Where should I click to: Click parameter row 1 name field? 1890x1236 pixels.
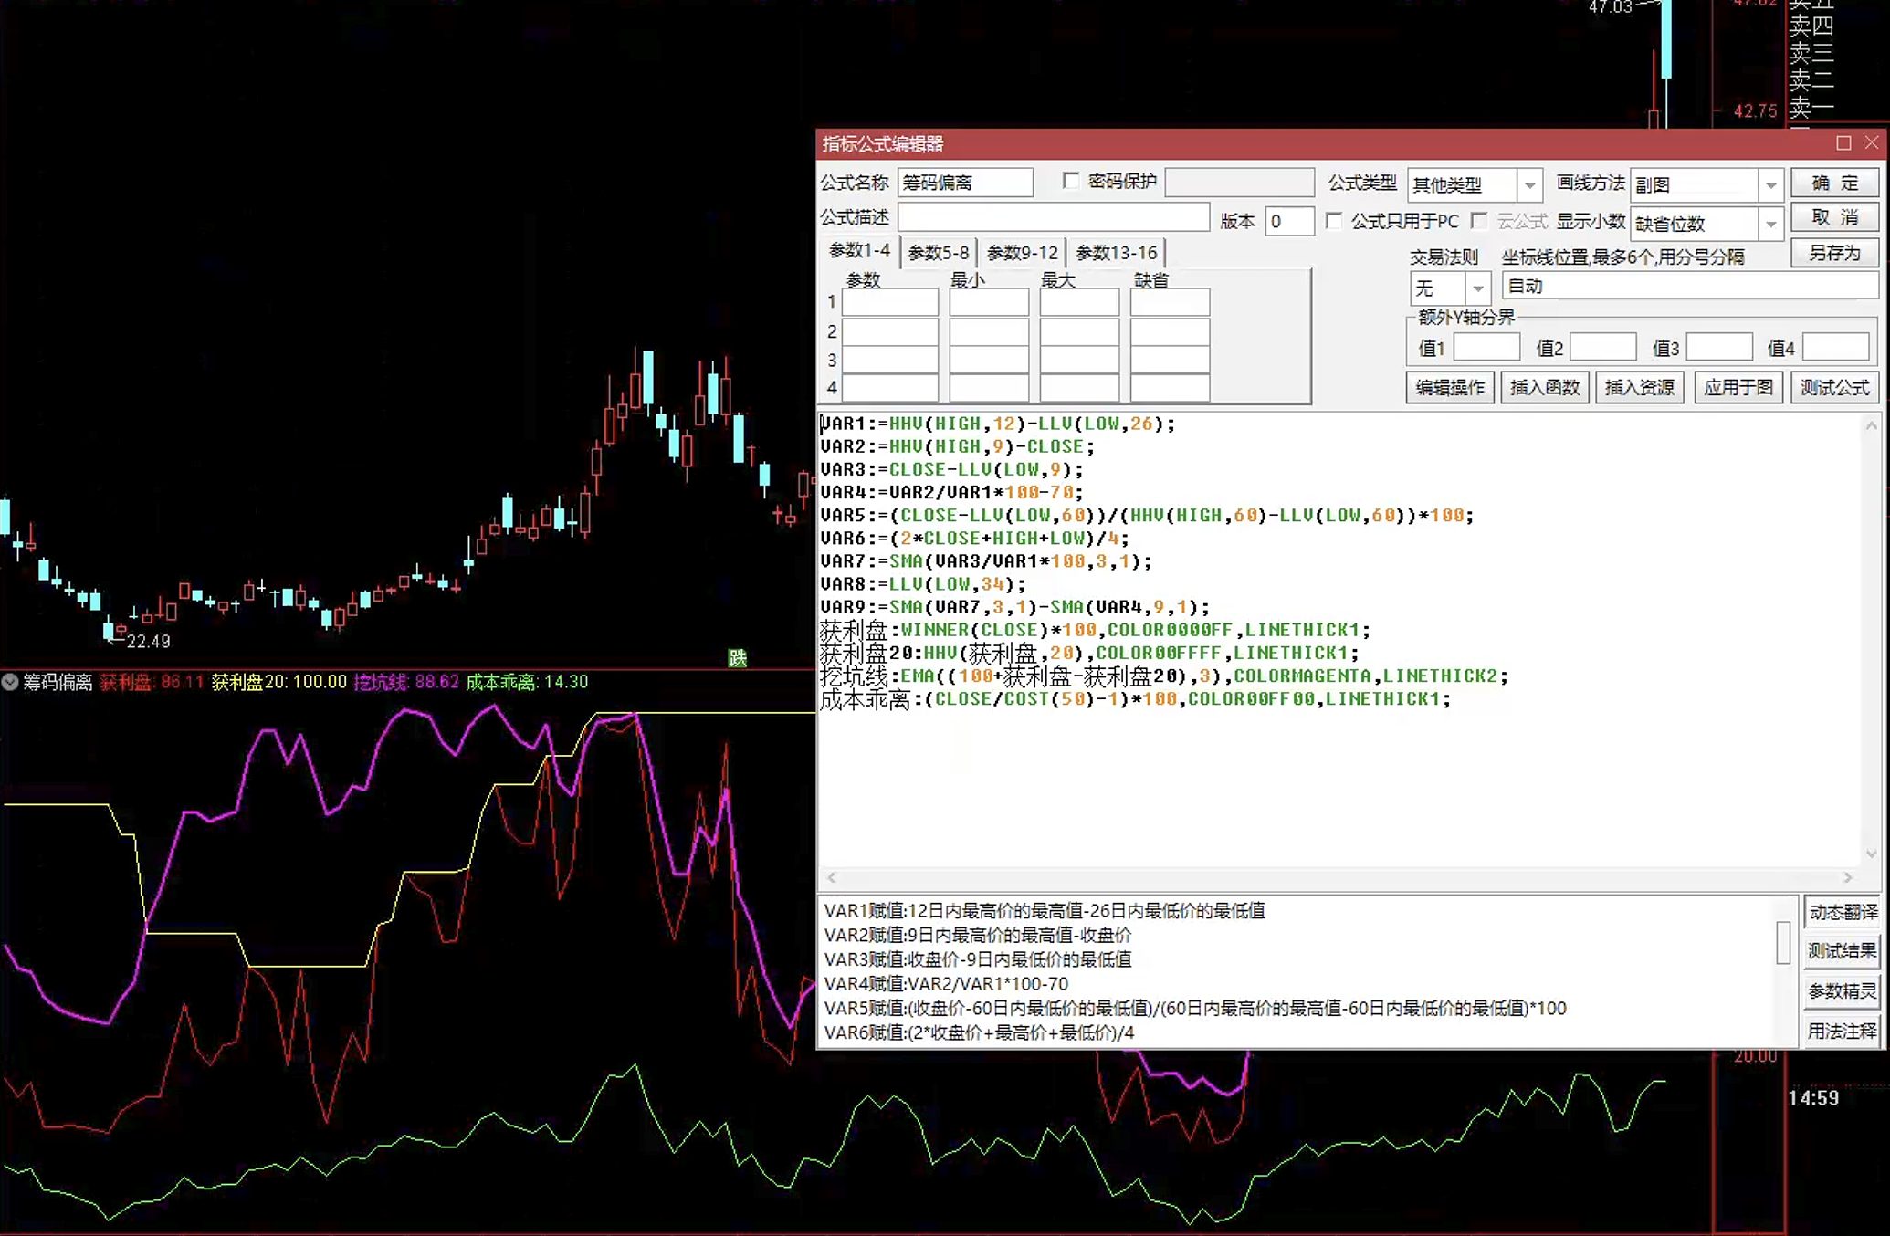click(890, 302)
